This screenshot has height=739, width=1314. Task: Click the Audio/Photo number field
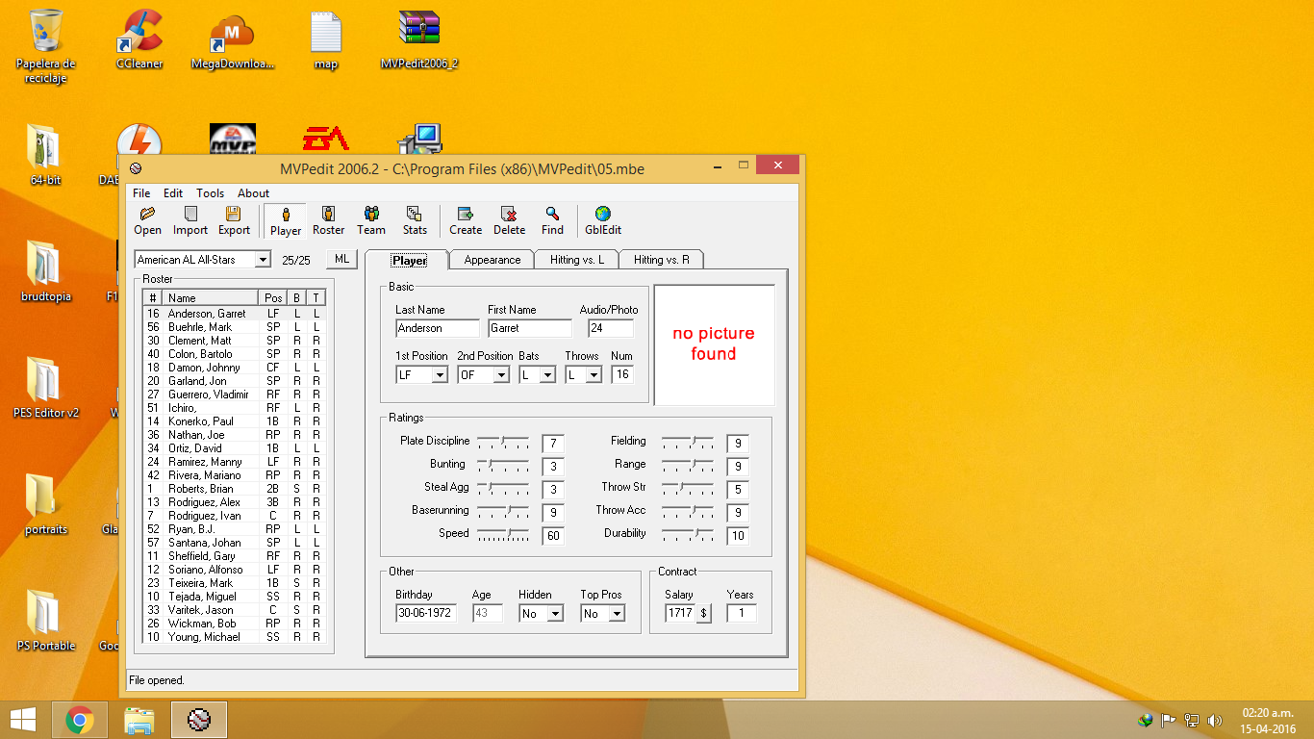point(611,328)
